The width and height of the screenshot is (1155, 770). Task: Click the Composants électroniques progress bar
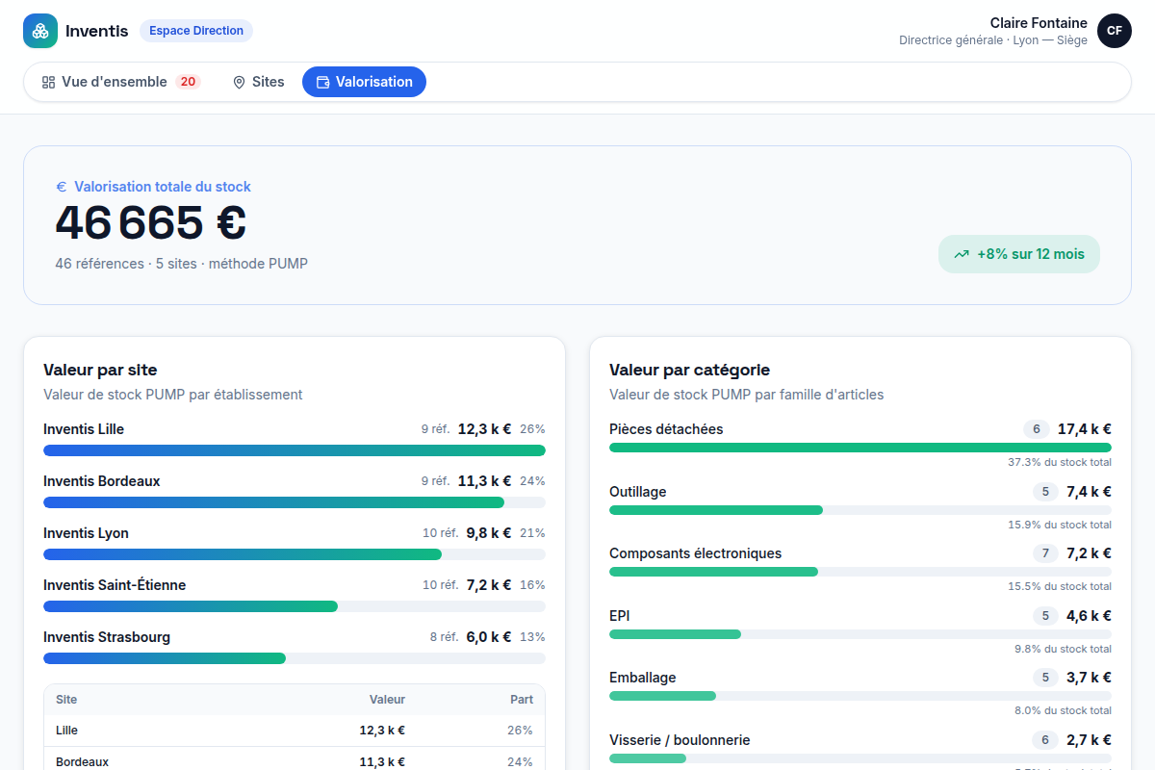point(860,572)
